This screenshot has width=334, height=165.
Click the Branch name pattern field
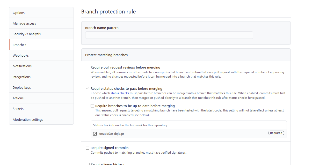[x=169, y=35]
